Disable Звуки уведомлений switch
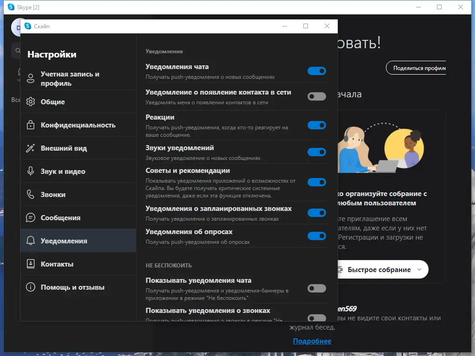 (317, 152)
